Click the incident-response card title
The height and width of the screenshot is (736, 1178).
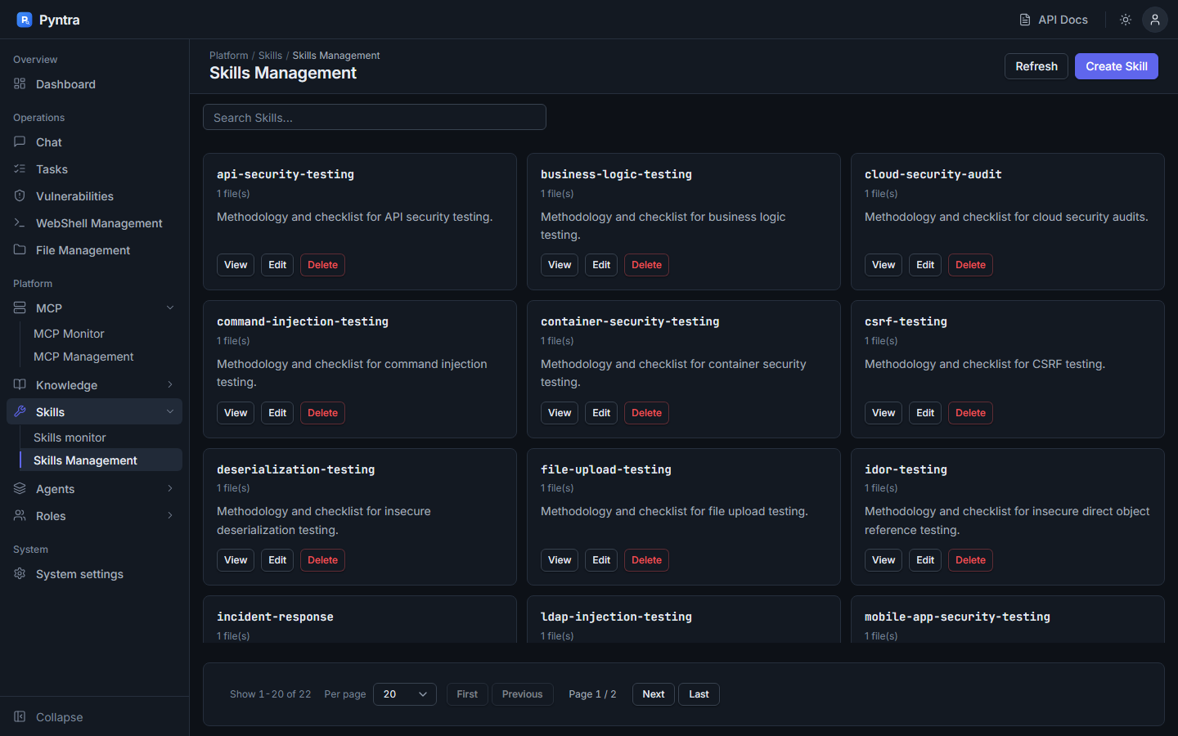pos(275,617)
